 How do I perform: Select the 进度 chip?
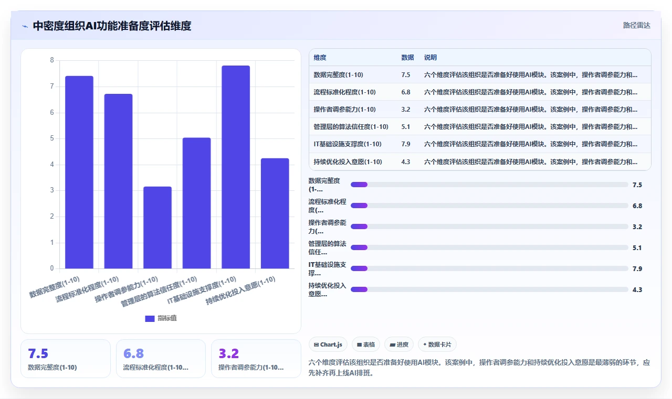(399, 344)
